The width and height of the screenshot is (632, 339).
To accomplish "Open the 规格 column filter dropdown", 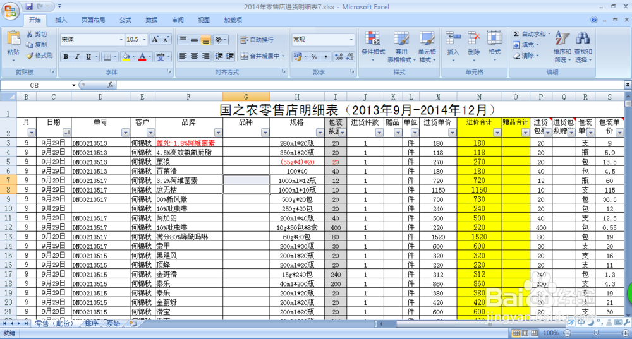I will (x=320, y=133).
